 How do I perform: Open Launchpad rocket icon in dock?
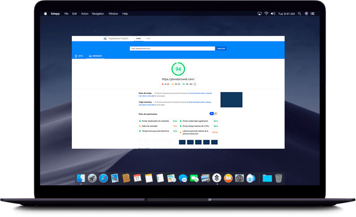click(92, 178)
